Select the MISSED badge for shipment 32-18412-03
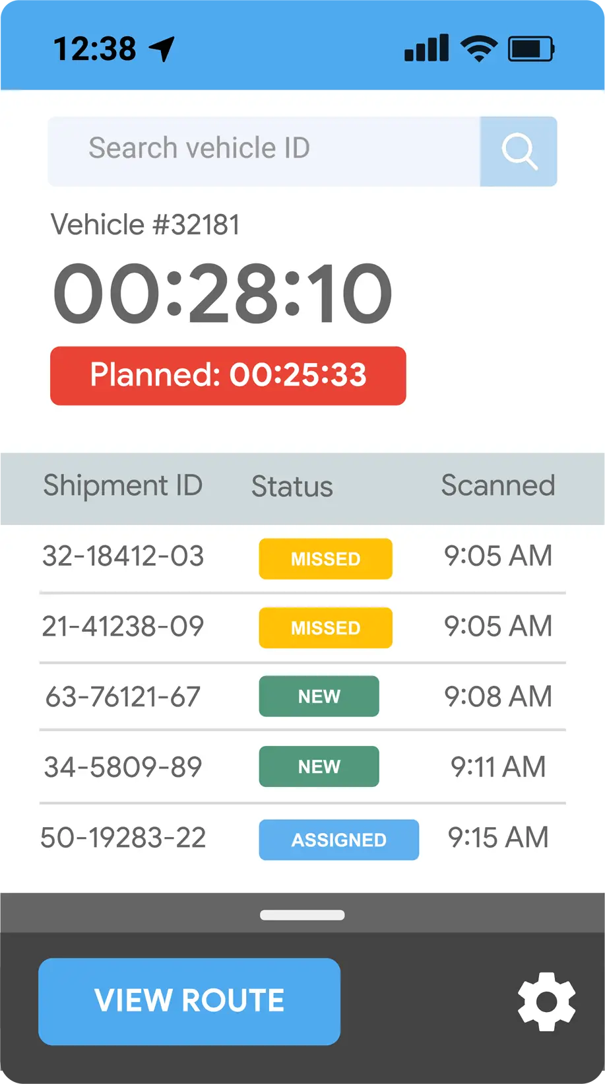Image resolution: width=605 pixels, height=1084 pixels. [x=325, y=559]
